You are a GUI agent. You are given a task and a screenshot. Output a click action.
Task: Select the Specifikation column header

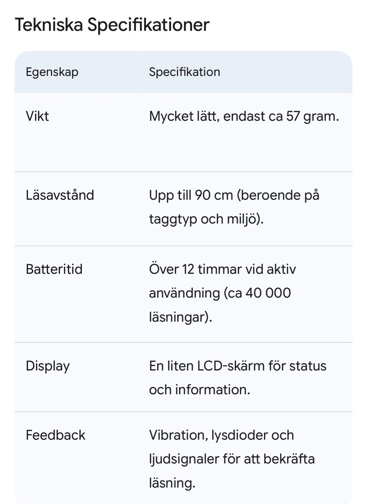pos(184,72)
